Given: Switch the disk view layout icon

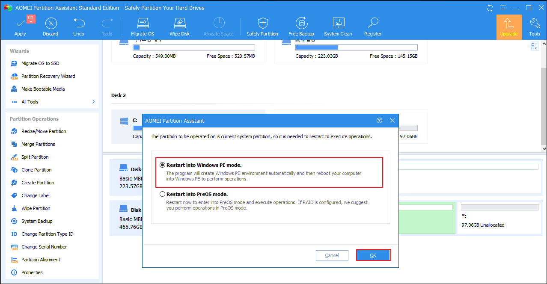Looking at the screenshot, I should click(x=534, y=46).
